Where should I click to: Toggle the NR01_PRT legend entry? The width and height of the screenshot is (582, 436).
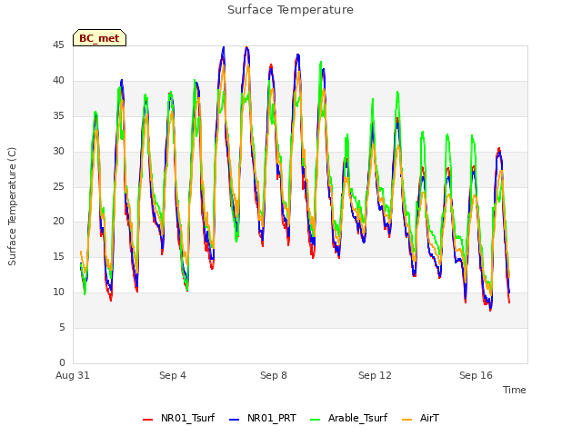tap(263, 418)
